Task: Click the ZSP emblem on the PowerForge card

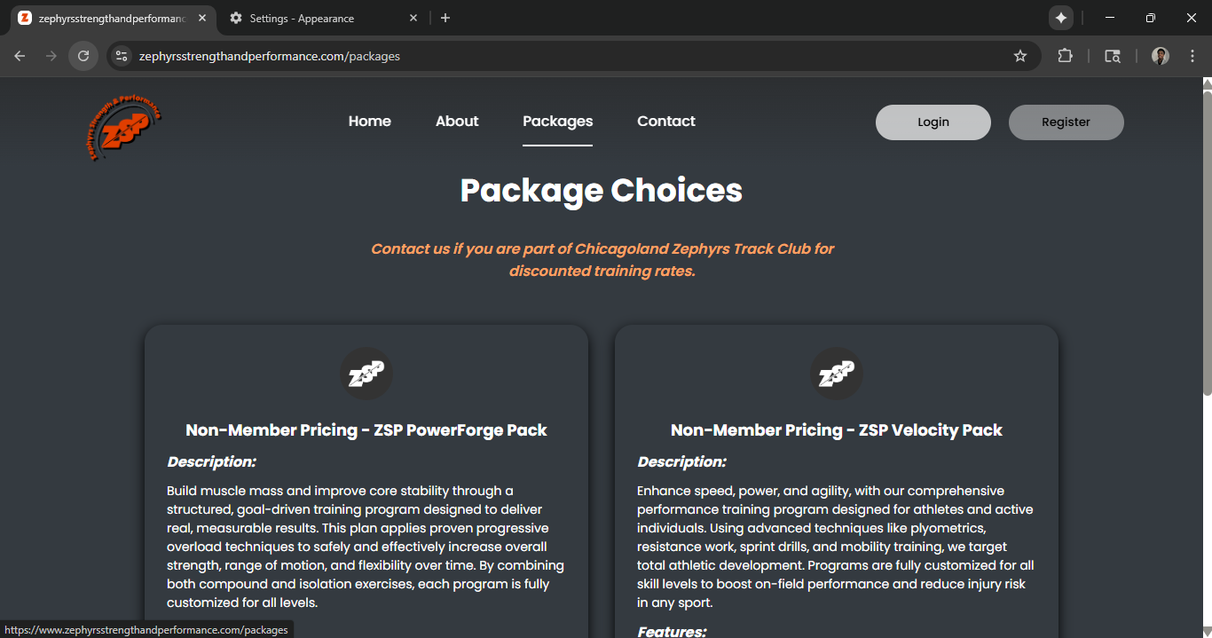Action: (x=366, y=374)
